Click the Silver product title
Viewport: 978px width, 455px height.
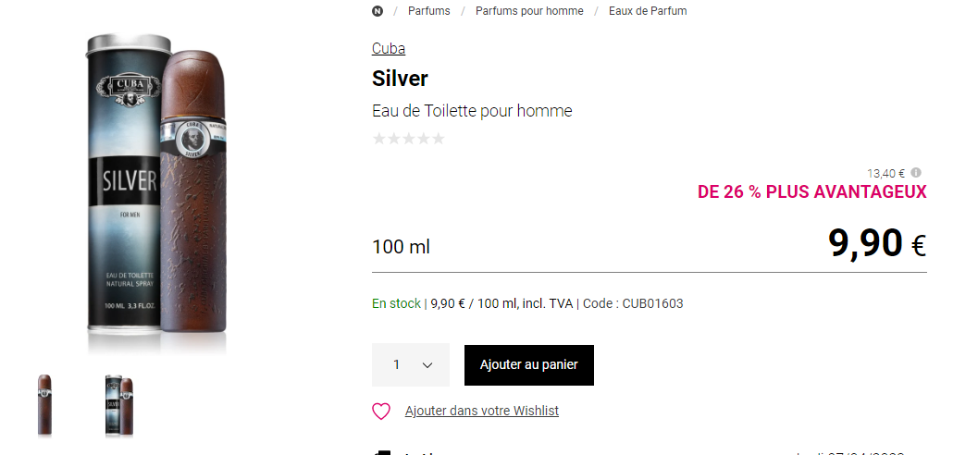pyautogui.click(x=400, y=78)
